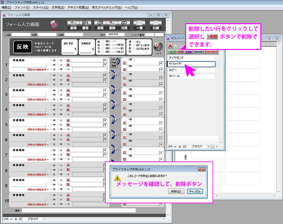Click the 印刷 (Print) toolbar icon
The image size is (283, 224).
[x=155, y=25]
